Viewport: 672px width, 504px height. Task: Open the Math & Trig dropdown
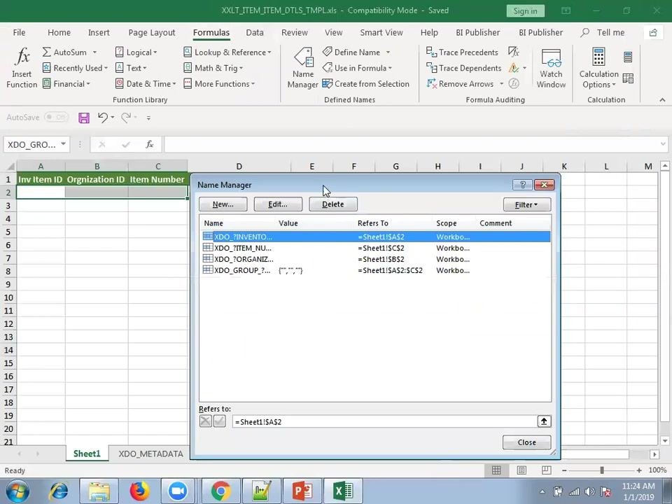pos(213,68)
